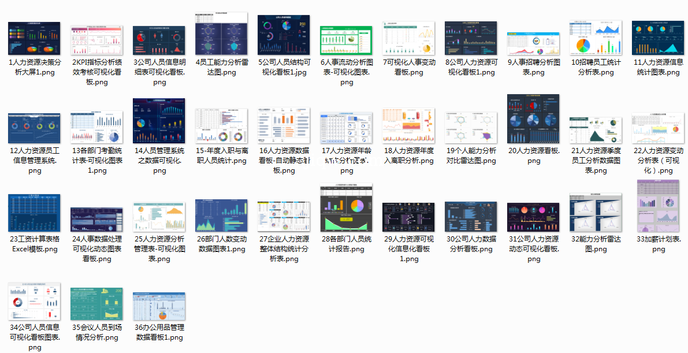The image size is (688, 353).
Task: Open 33加薪计划表.png purple thumbnail
Action: (x=659, y=205)
